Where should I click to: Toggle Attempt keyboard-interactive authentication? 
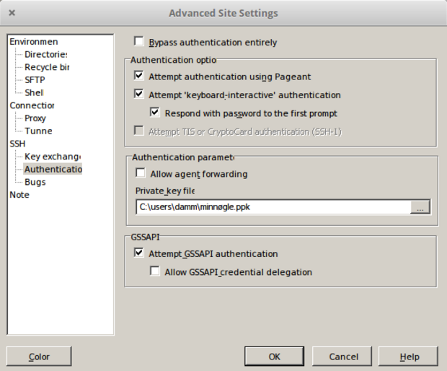[x=139, y=95]
